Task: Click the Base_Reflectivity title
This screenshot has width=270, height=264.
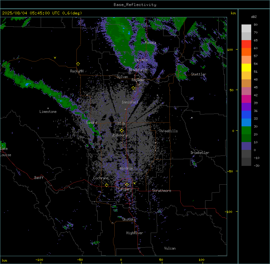Action: tap(135, 5)
